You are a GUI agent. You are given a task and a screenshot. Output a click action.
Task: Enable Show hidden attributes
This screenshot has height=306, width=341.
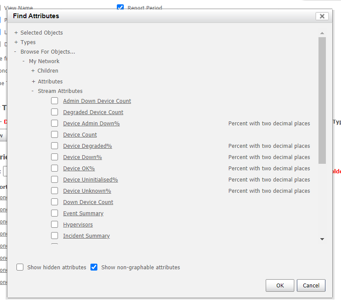pos(20,268)
